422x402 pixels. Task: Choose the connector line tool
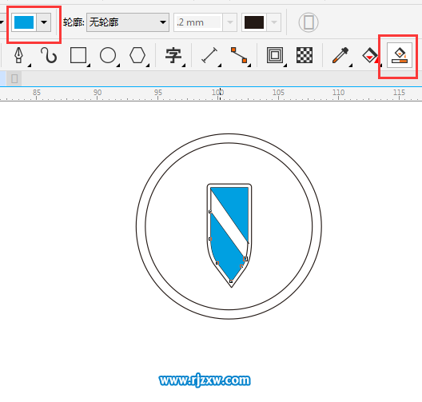coord(239,55)
